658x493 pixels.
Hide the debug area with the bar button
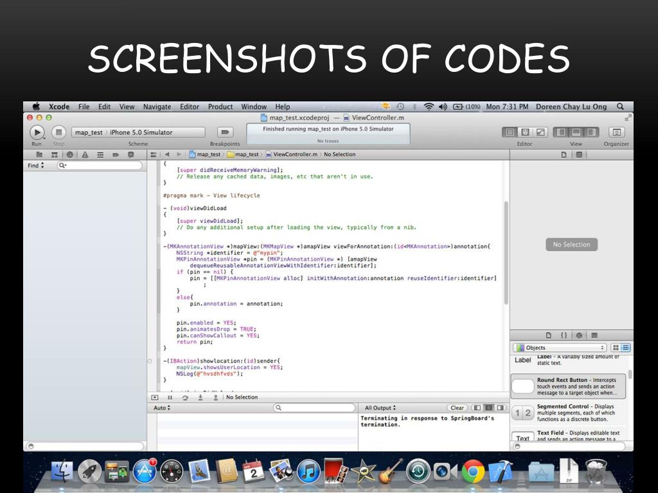(x=155, y=397)
